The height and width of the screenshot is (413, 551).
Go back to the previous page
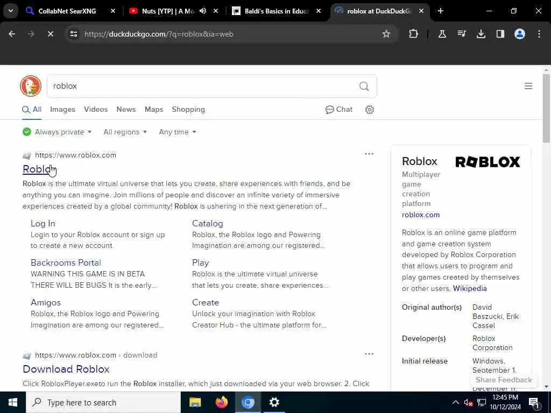tap(12, 34)
